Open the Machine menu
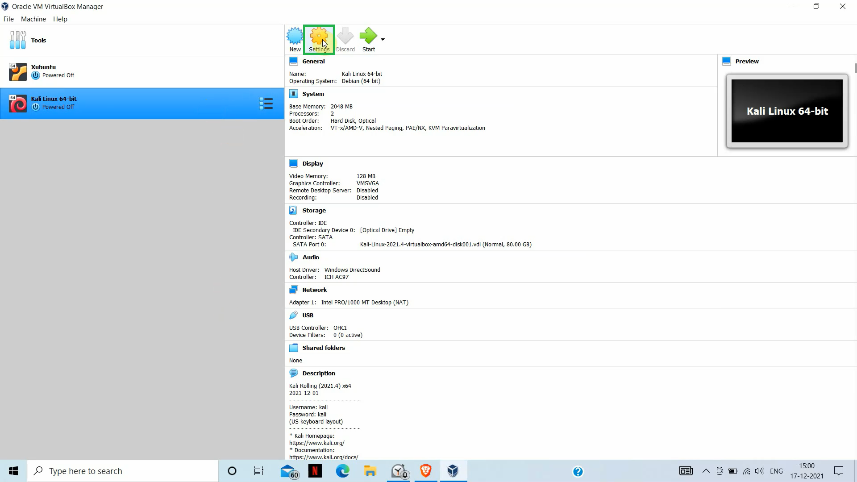The height and width of the screenshot is (482, 857). pos(33,19)
